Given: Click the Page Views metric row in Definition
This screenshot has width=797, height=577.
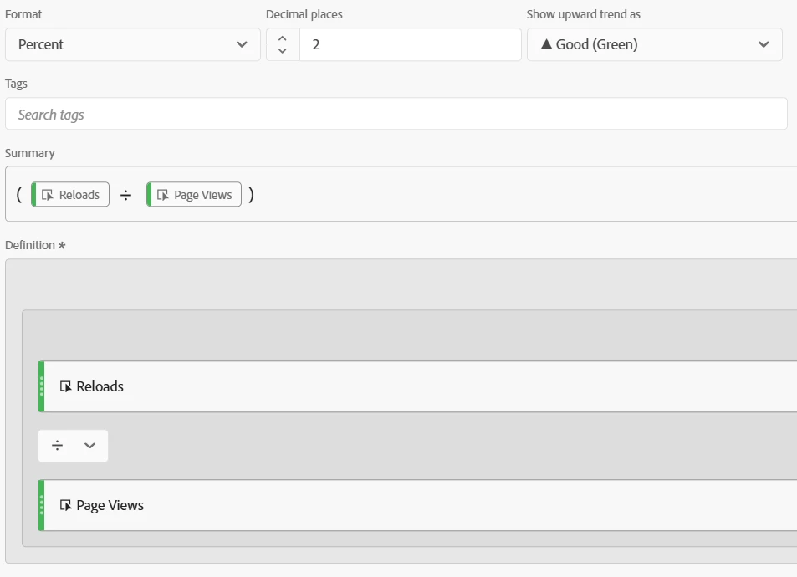Looking at the screenshot, I should [417, 505].
